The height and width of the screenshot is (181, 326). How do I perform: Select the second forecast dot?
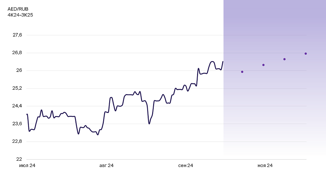(263, 65)
